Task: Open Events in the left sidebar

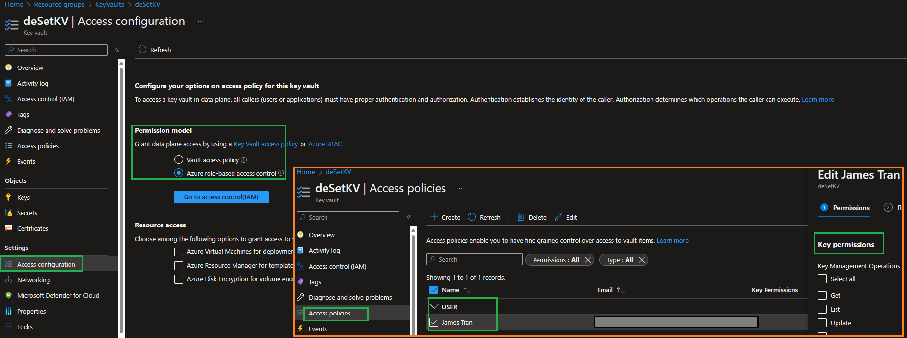Action: (26, 161)
